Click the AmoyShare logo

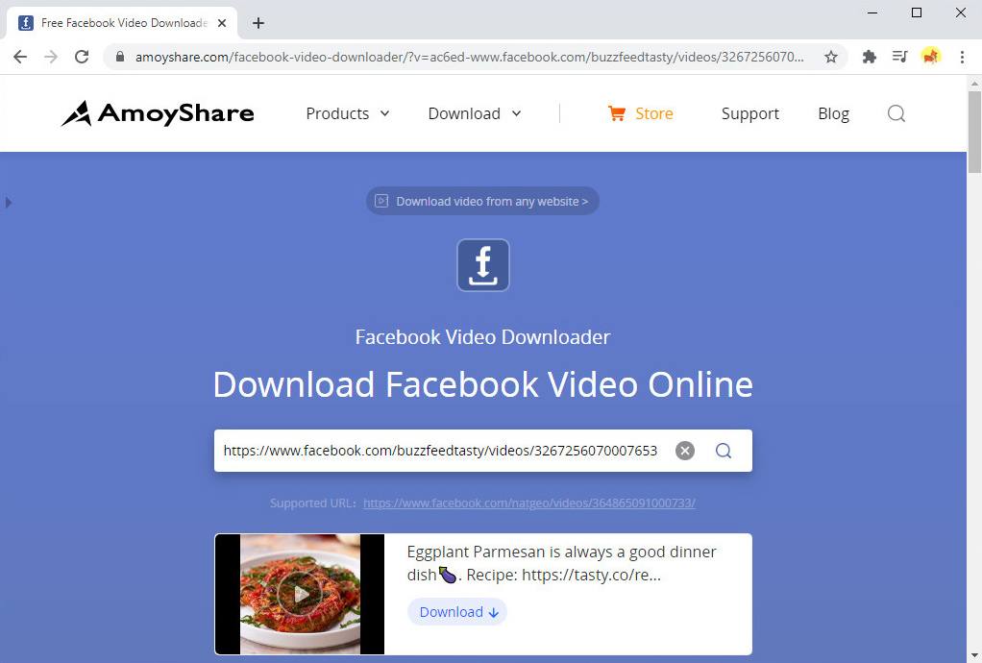158,113
